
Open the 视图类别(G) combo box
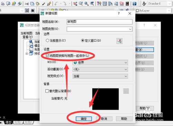[100, 29]
